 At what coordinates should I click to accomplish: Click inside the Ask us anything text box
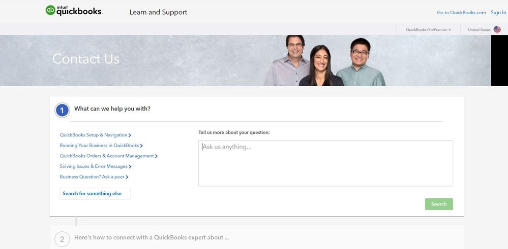(325, 163)
